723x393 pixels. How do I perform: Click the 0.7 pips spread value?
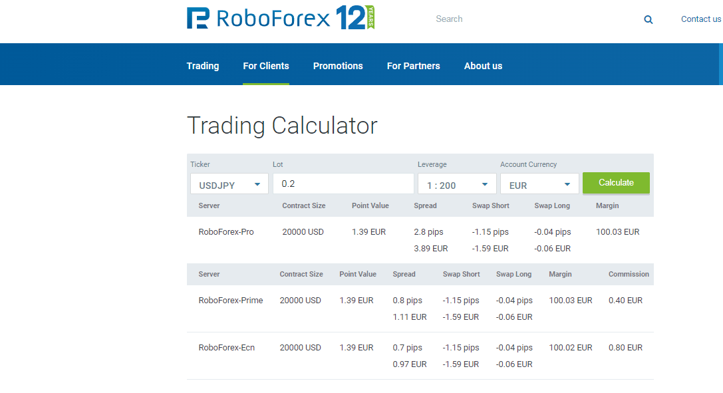(407, 348)
